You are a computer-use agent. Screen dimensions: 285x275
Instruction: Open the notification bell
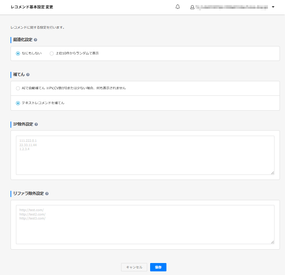178,7
